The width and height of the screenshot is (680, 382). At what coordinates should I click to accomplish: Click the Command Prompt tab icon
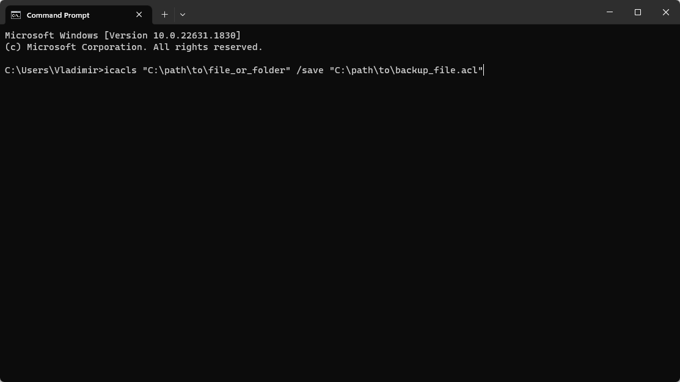[x=16, y=15]
